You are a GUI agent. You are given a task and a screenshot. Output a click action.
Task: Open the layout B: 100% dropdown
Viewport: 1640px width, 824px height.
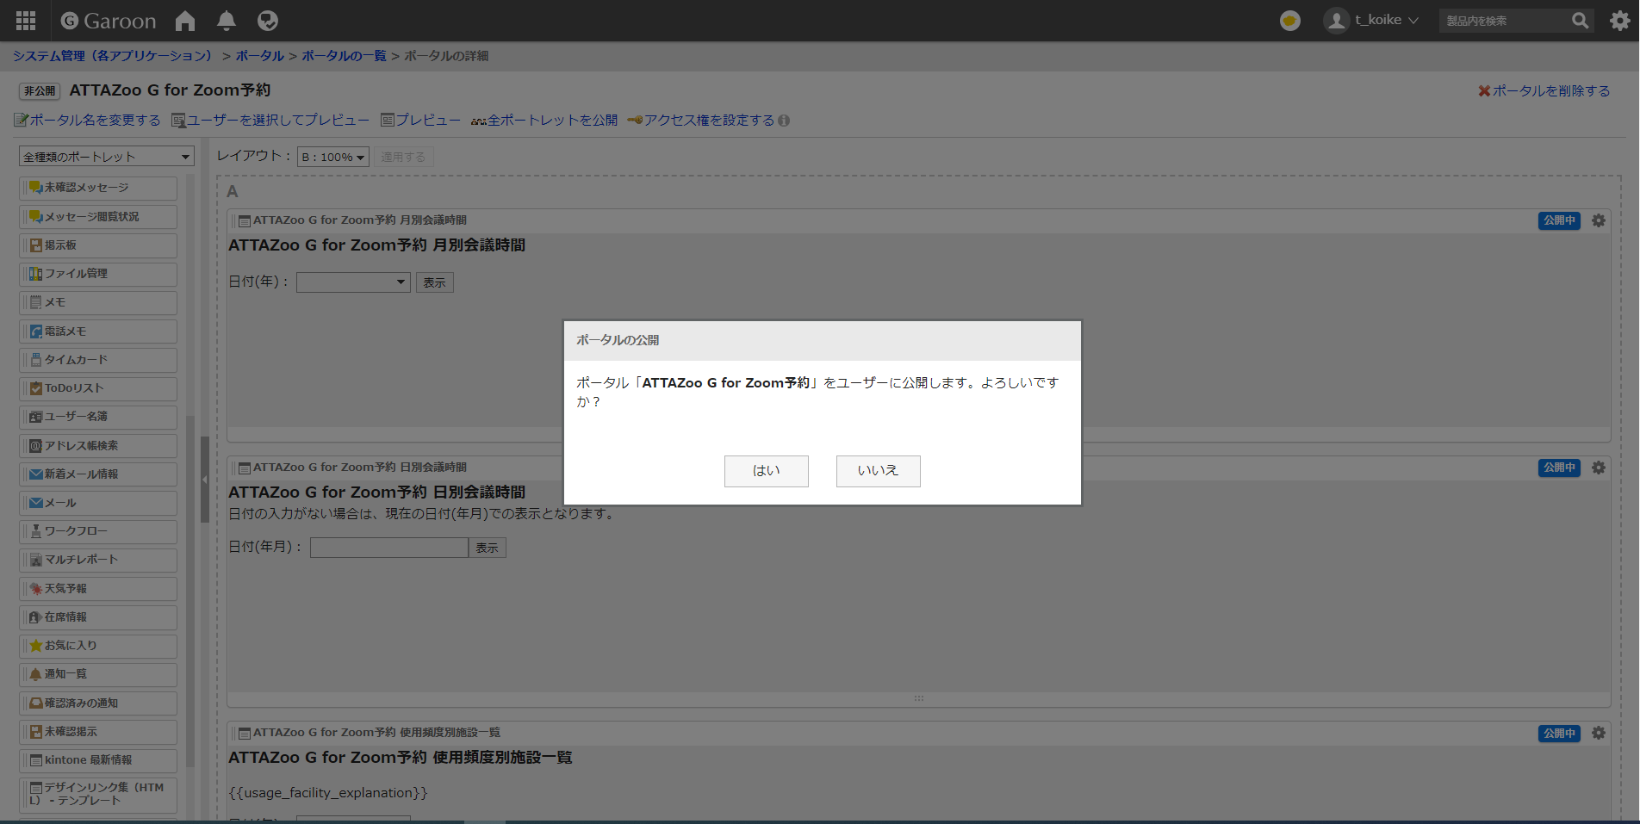point(332,157)
